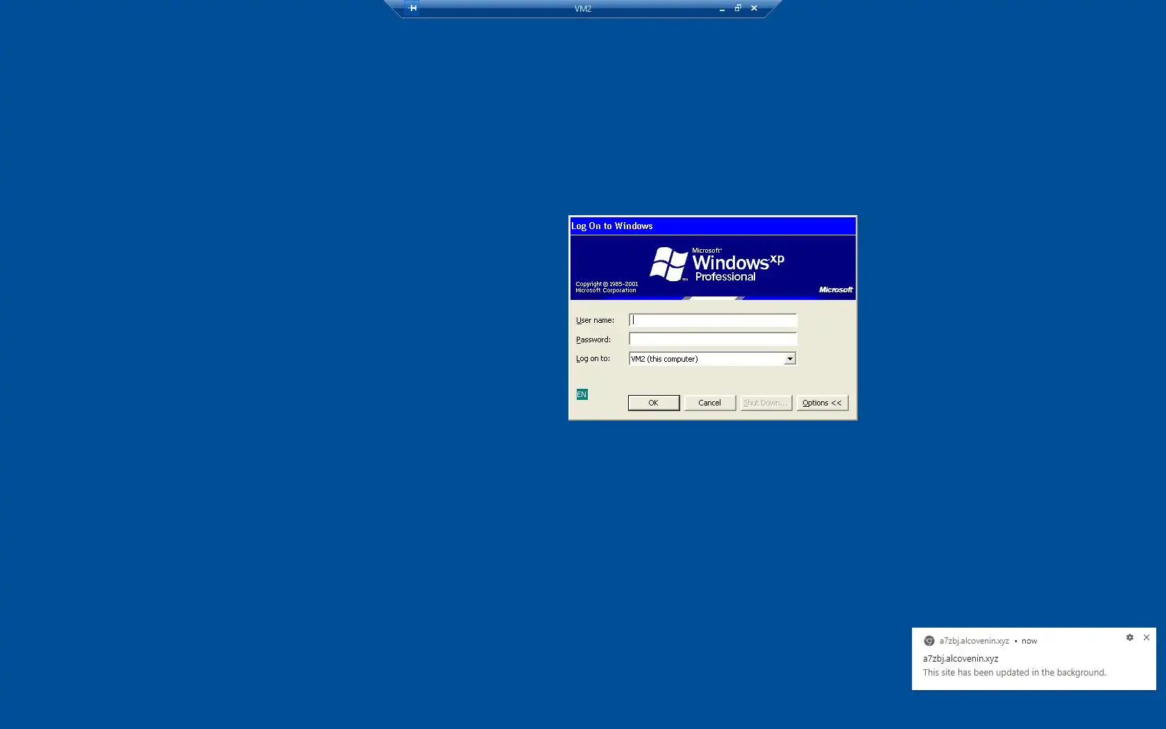The height and width of the screenshot is (729, 1166).
Task: Restore down the VM2 remote window
Action: [x=738, y=8]
